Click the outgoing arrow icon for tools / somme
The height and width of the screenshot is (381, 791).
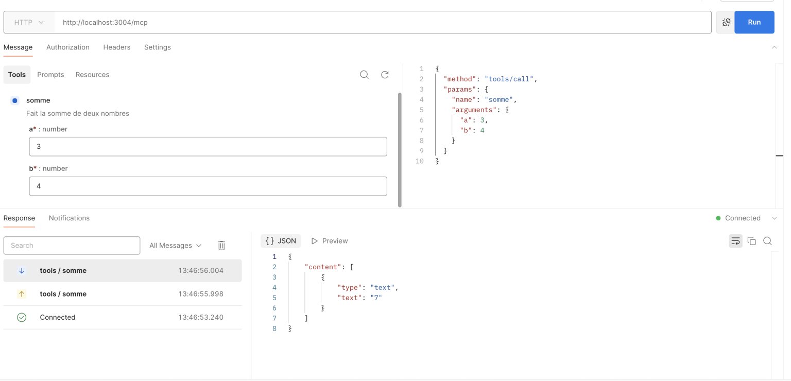point(22,294)
